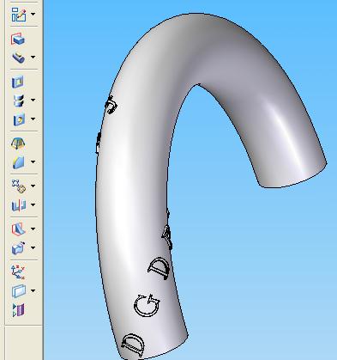Select the Pattern feature tool icon
Viewport: 337px width, 360px height.
point(19,186)
